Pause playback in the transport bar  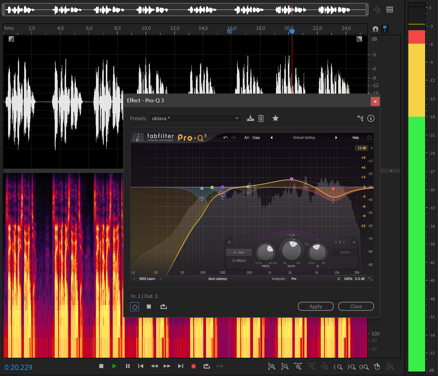128,366
